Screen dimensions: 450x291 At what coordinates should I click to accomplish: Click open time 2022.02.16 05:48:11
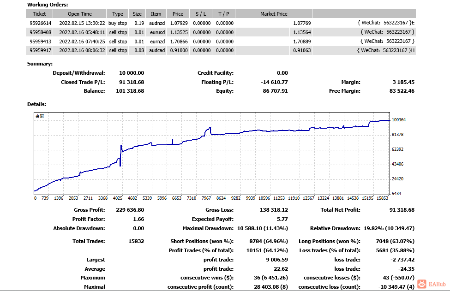(82, 32)
